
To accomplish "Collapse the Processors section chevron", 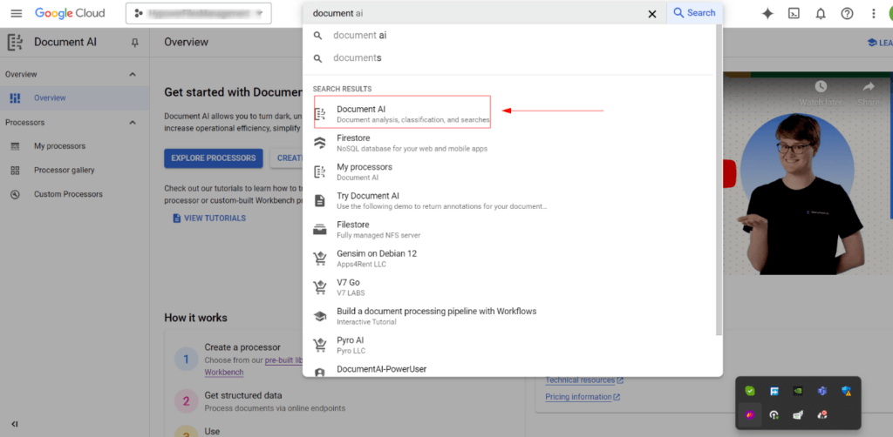I will [133, 123].
